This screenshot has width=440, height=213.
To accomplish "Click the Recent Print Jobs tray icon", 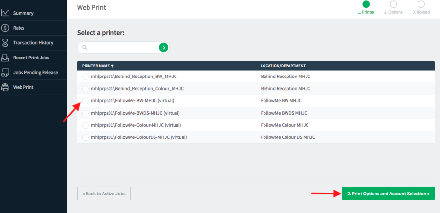I will pyautogui.click(x=5, y=58).
